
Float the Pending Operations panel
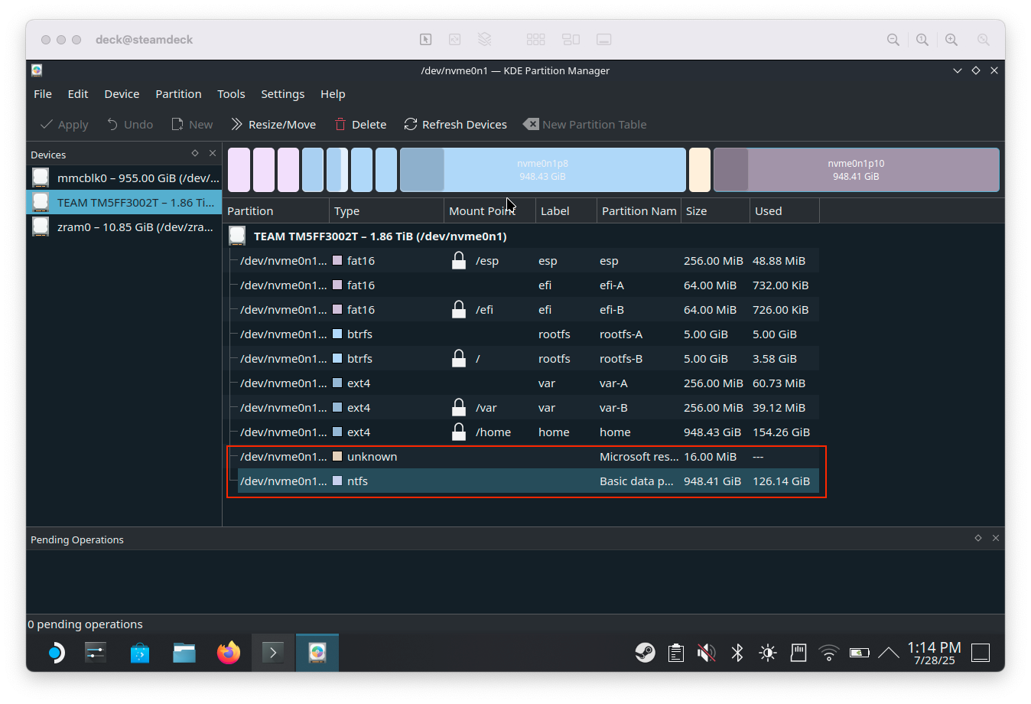[x=978, y=538]
